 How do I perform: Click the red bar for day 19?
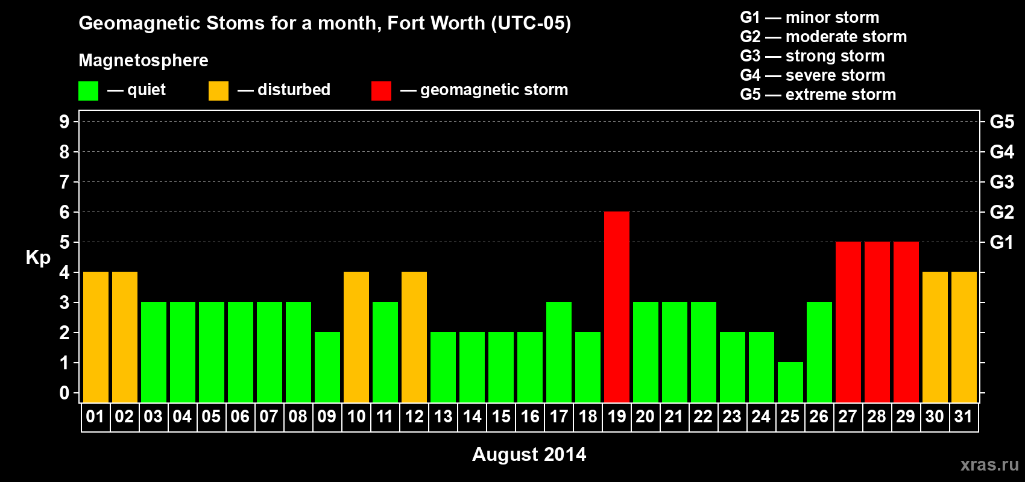(617, 307)
